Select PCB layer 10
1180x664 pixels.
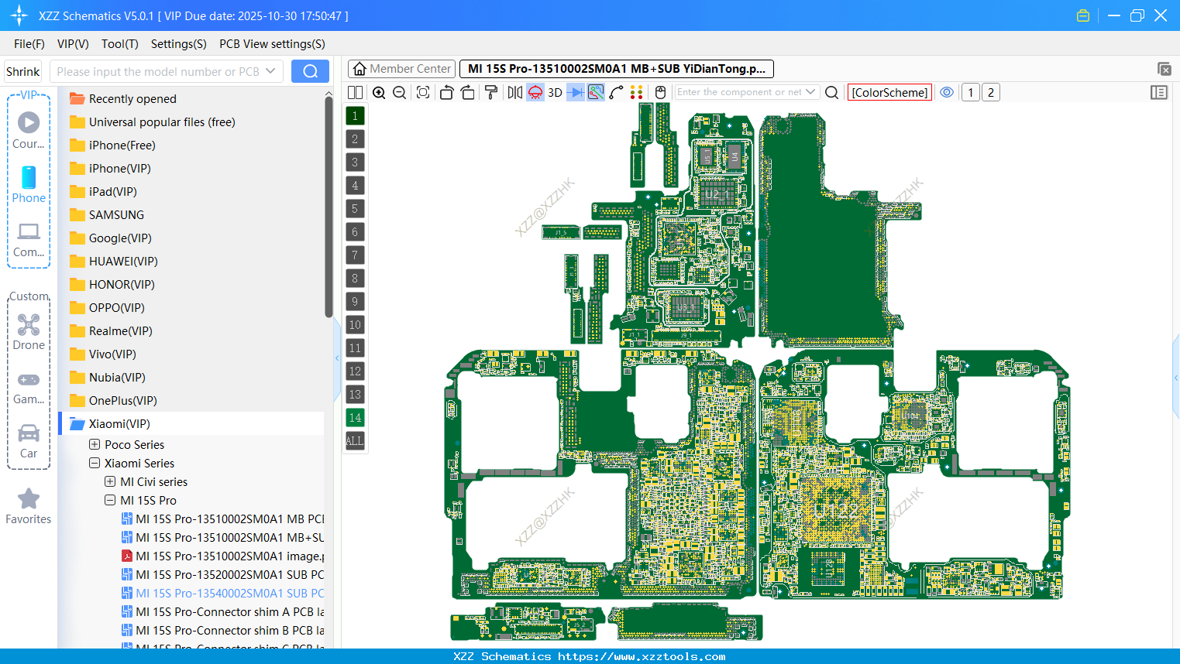tap(355, 324)
